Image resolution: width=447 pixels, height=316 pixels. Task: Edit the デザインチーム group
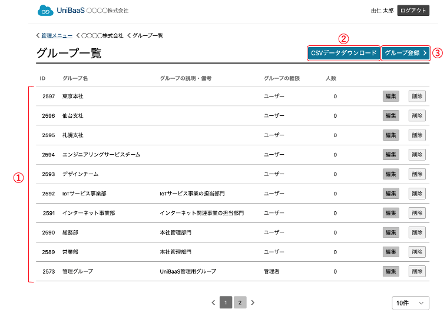click(x=391, y=174)
